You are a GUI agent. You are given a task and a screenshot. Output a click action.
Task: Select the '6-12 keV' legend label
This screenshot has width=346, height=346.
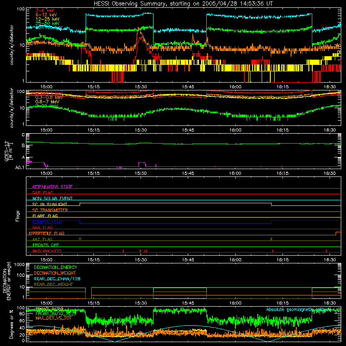click(46, 15)
